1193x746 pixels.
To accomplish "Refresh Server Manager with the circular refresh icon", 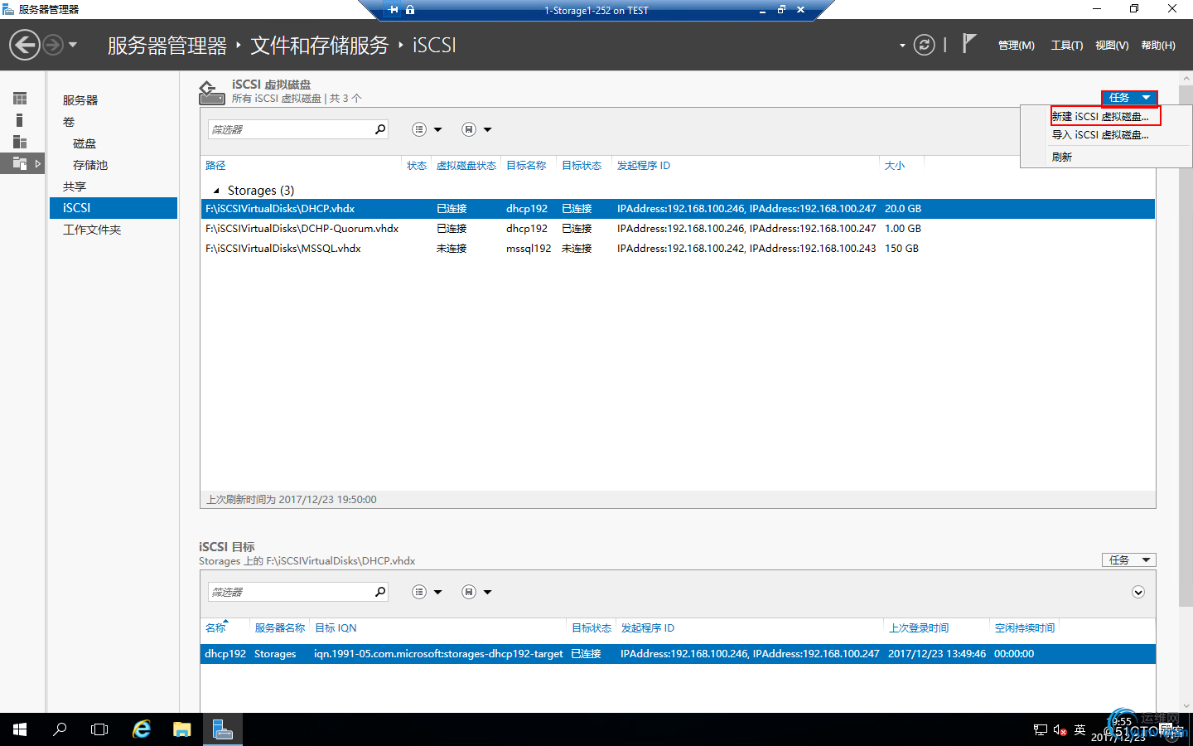I will (x=924, y=45).
